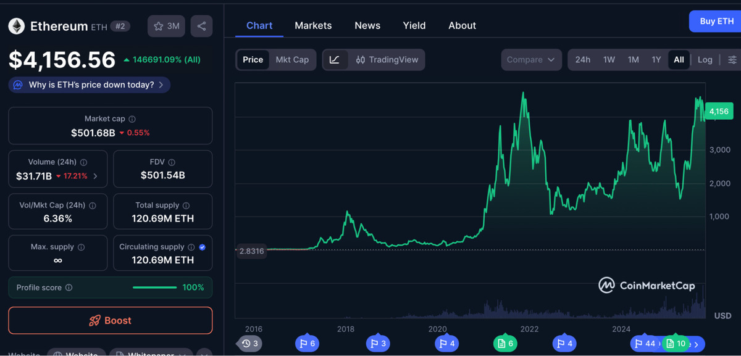The width and height of the screenshot is (741, 356).
Task: Click the Profile score progress bar
Action: pos(154,288)
